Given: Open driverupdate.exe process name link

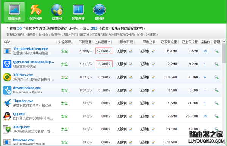Looking at the screenshot, I should [27, 88].
